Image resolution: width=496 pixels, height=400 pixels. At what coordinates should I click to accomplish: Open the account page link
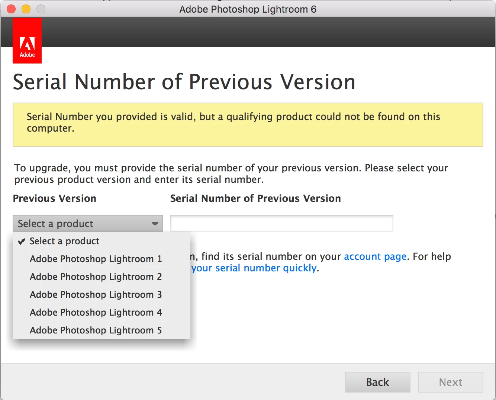(375, 257)
